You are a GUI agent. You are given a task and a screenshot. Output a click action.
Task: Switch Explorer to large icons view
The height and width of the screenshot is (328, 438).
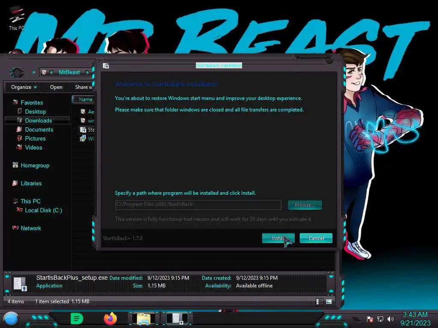click(x=329, y=302)
